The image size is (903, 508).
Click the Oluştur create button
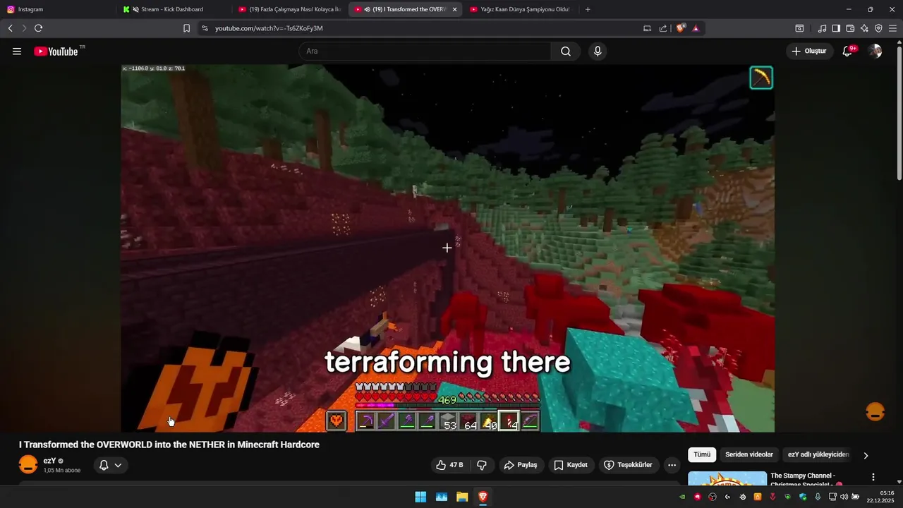point(809,51)
